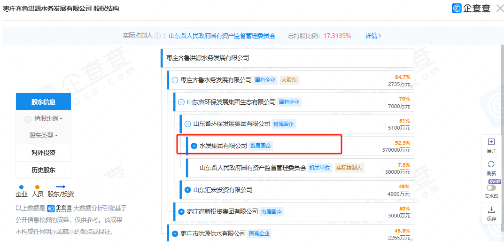Click 水发集团有限公司 company name
Screen dimensions: 504x248
coord(223,146)
